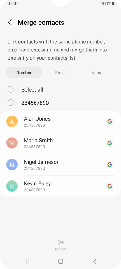This screenshot has width=121, height=269.
Task: Select the 234567890 group radio button
Action: (x=11, y=103)
